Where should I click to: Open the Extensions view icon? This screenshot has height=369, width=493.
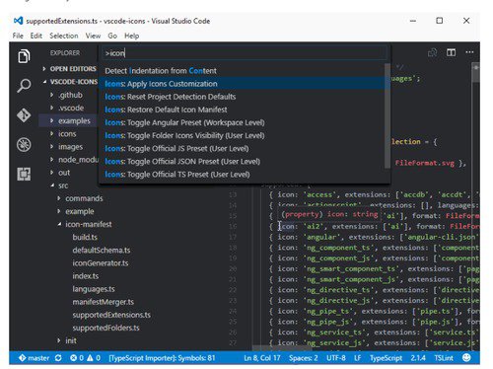click(24, 174)
